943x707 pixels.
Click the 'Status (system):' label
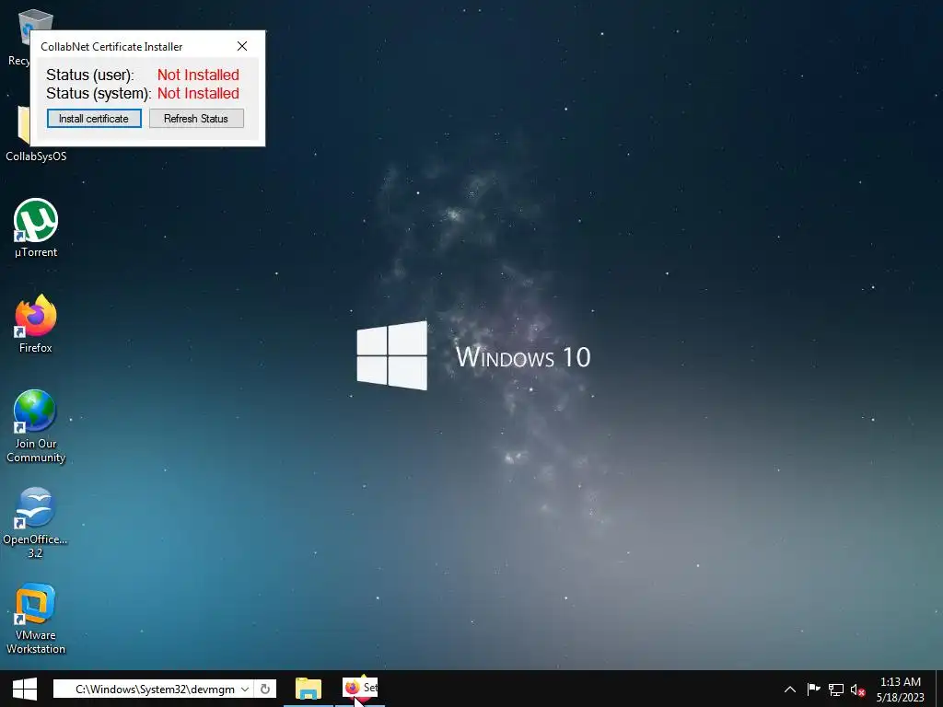click(99, 94)
